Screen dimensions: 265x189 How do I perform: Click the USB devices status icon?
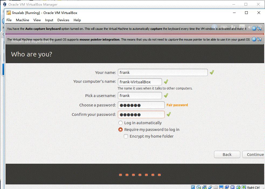click(210, 187)
